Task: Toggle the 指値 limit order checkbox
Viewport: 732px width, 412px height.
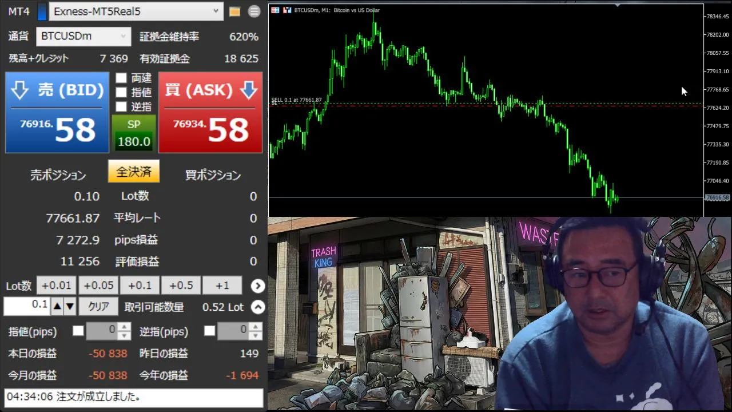Action: (x=121, y=92)
